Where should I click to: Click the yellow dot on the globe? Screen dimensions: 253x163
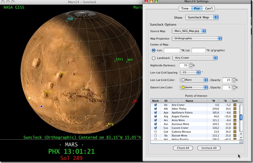click(29, 98)
